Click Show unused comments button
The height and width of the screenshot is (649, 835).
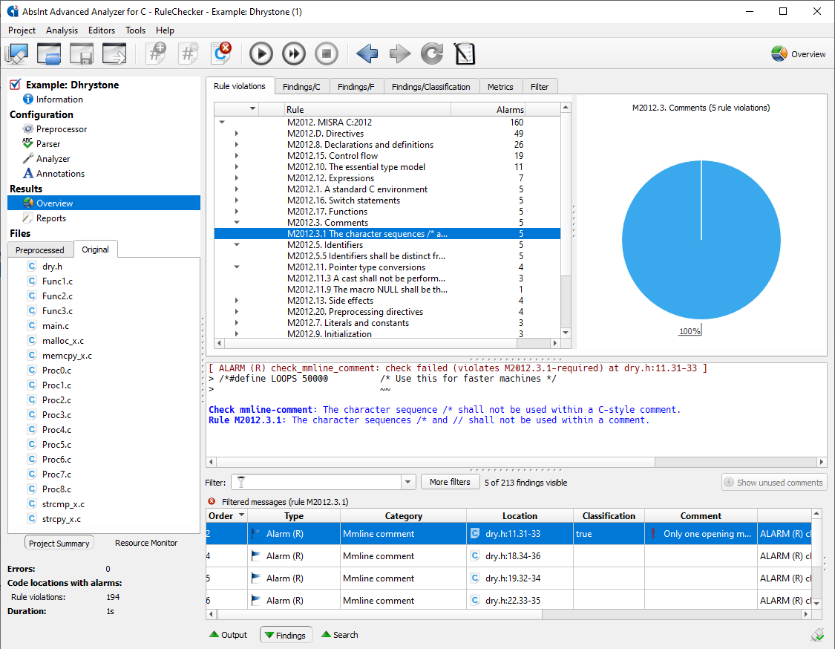coord(774,482)
